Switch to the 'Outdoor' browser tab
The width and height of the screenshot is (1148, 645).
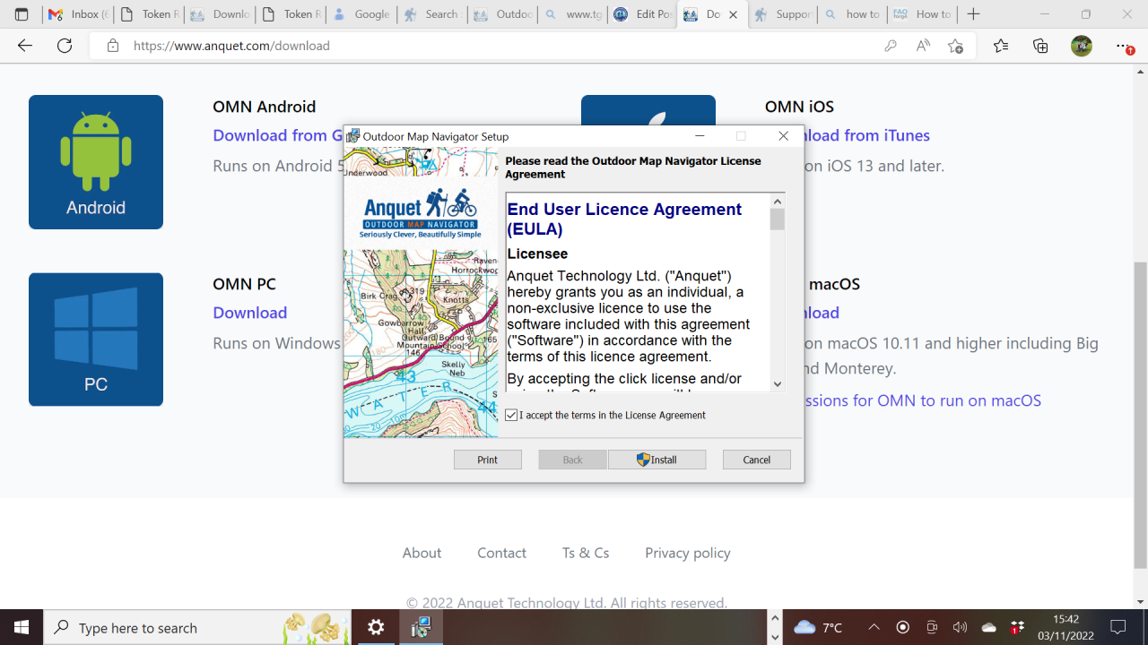click(x=502, y=14)
